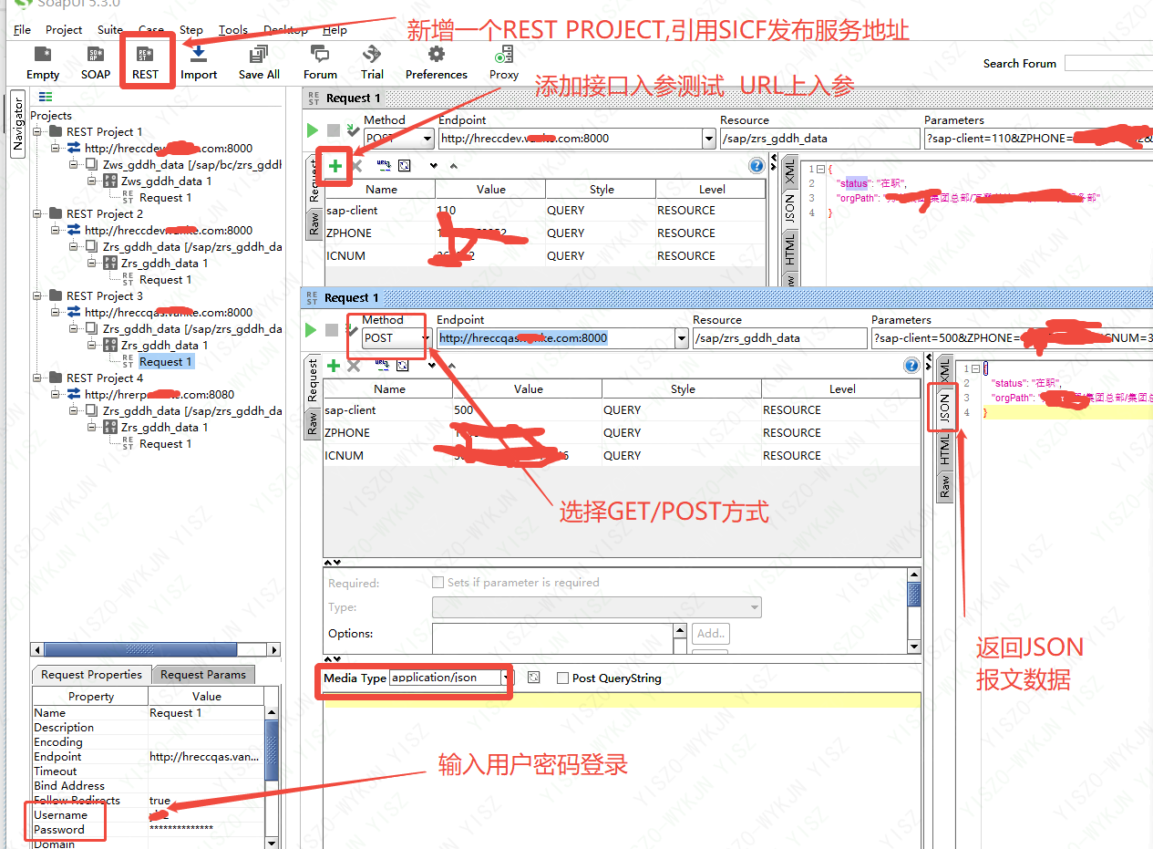
Task: Click icon right of Media Type dropdown
Action: point(534,678)
